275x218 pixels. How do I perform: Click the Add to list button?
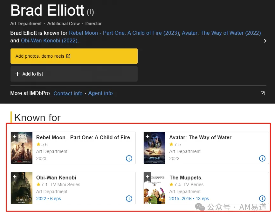click(x=74, y=74)
